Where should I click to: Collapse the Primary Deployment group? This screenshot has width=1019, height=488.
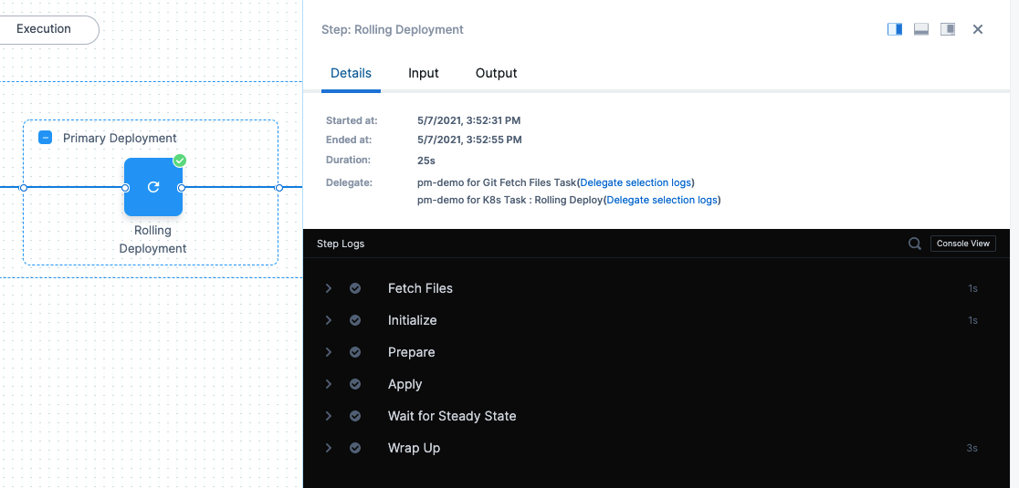pyautogui.click(x=45, y=138)
